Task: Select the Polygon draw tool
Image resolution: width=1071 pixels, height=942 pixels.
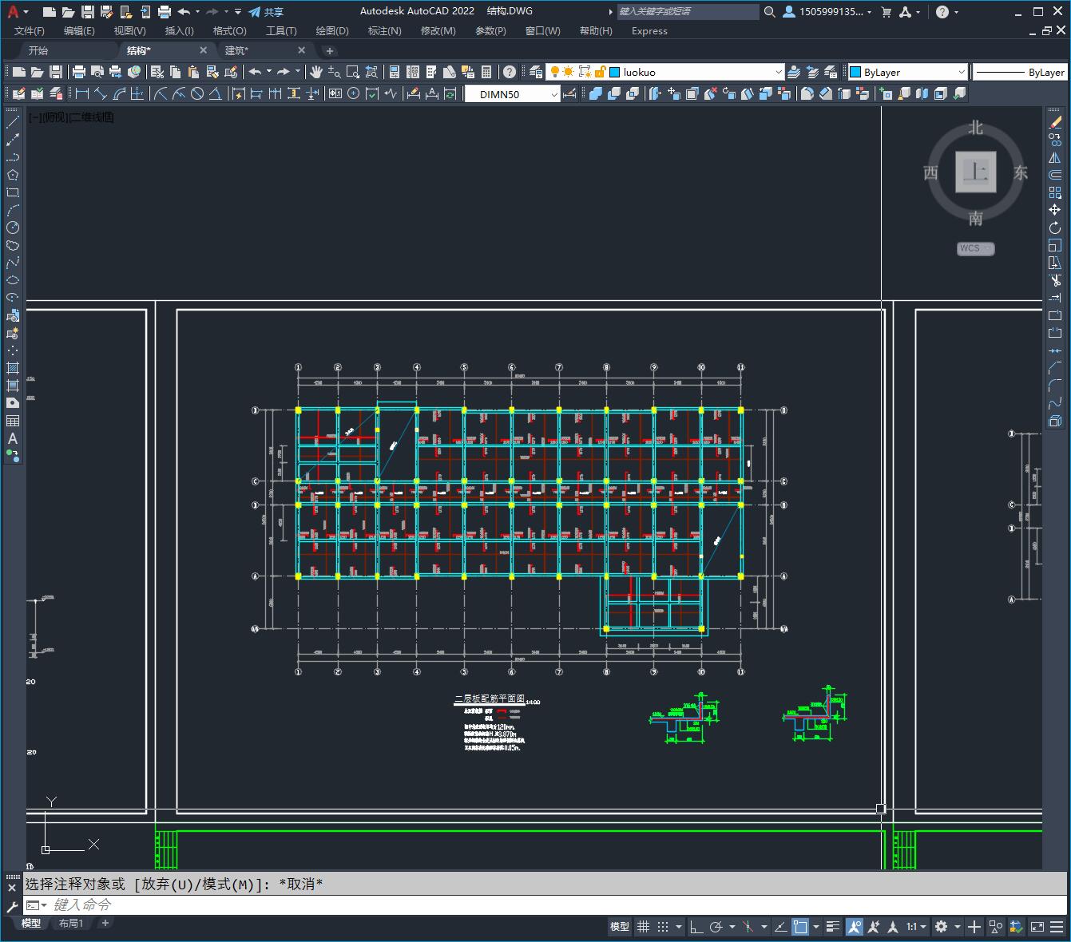Action: 13,175
